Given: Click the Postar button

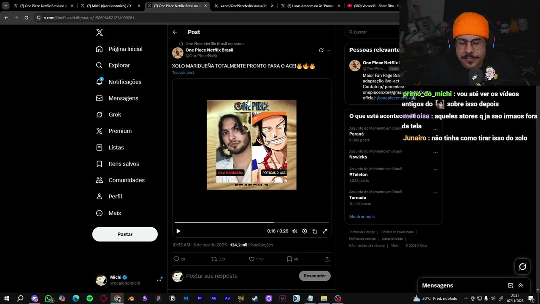Looking at the screenshot, I should pos(125,234).
